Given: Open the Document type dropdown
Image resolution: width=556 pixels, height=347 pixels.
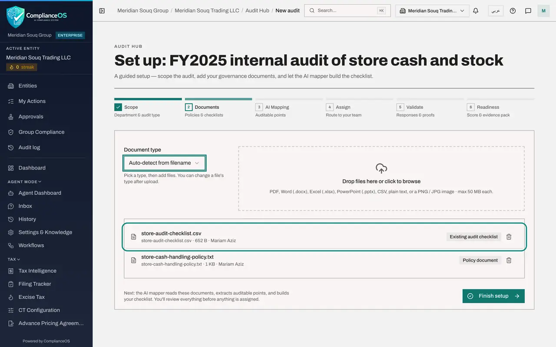Looking at the screenshot, I should [164, 163].
